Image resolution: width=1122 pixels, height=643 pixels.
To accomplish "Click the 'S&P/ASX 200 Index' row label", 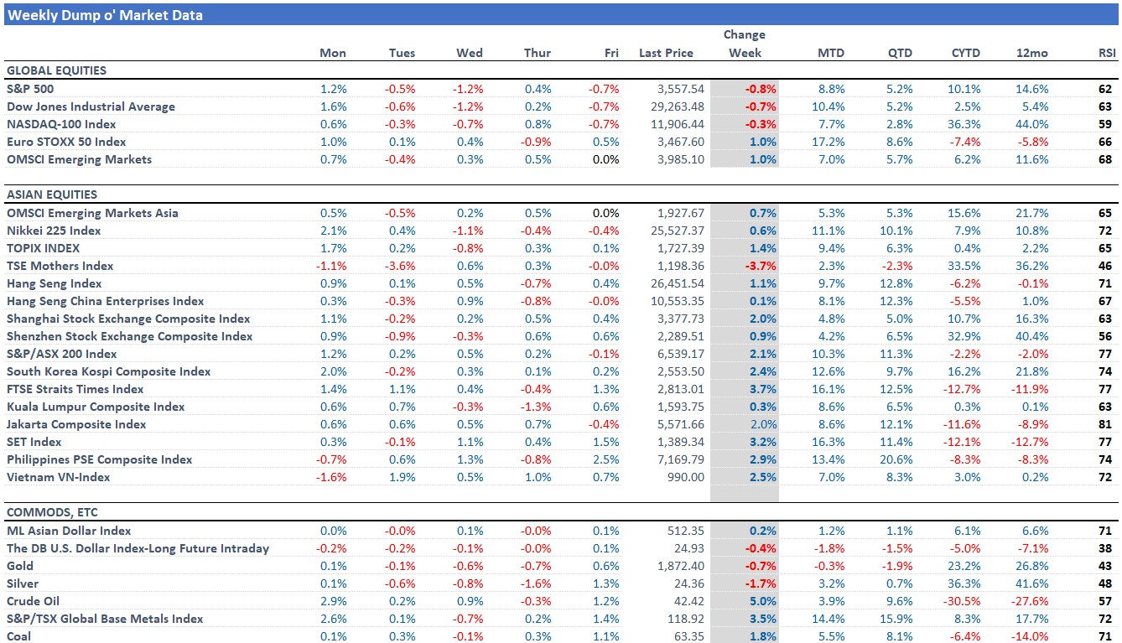I will pos(61,354).
